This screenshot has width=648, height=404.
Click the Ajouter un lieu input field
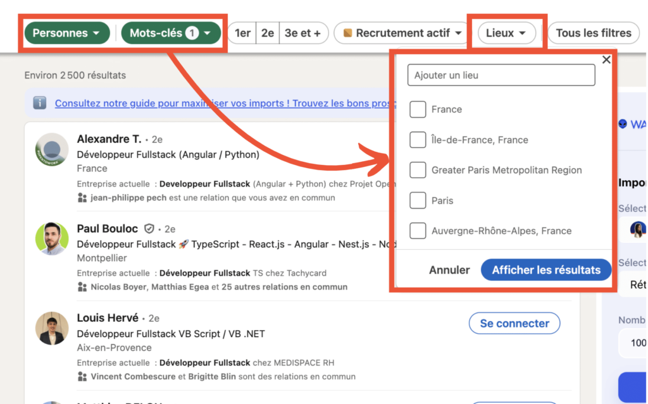(x=501, y=75)
